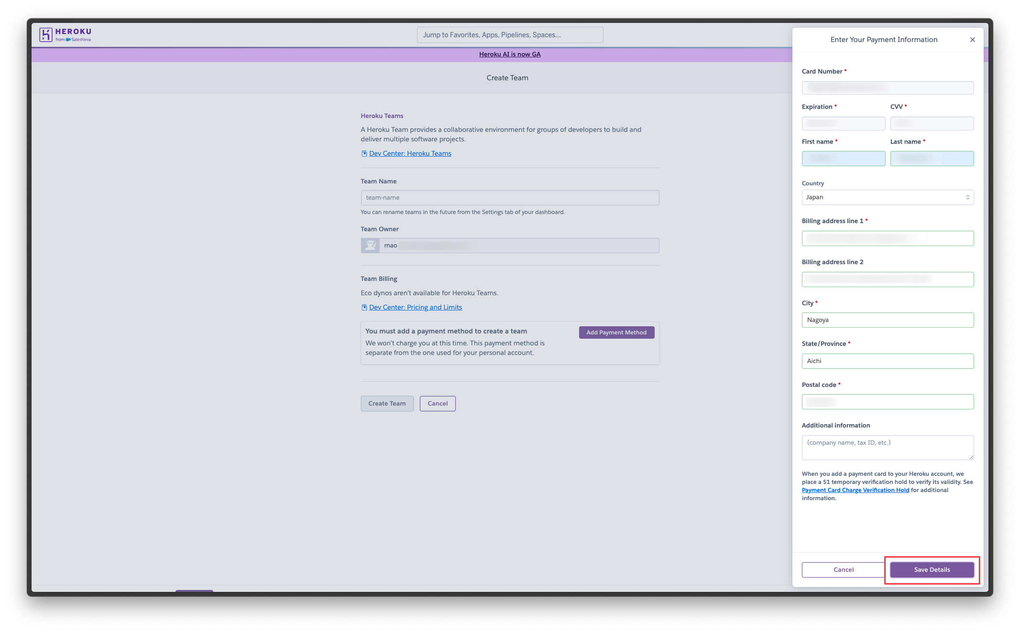
Task: Open Payment Card Charge Verification Hold link
Action: 855,490
